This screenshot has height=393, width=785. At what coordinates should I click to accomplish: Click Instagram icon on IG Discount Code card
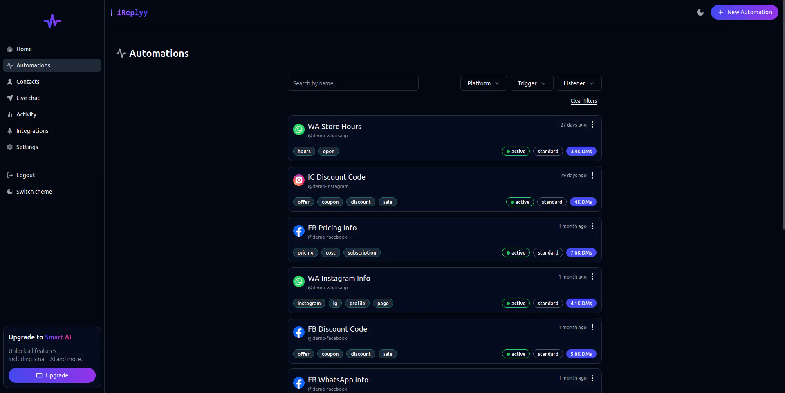[x=299, y=180]
